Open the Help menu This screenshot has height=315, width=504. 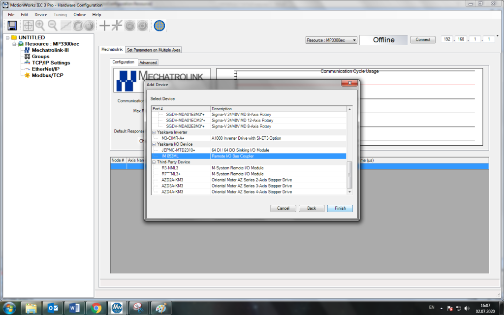tap(96, 14)
